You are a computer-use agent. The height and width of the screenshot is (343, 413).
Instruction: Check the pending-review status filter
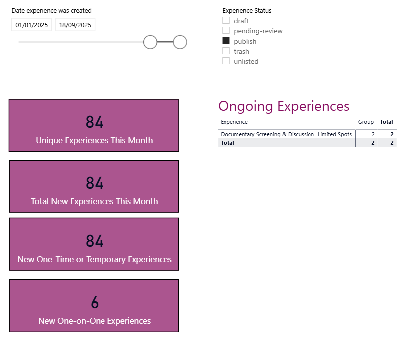pos(226,31)
